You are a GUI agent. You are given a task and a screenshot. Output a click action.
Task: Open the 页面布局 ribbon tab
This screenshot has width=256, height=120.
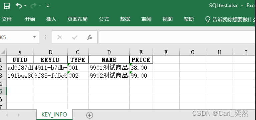[x=77, y=19]
